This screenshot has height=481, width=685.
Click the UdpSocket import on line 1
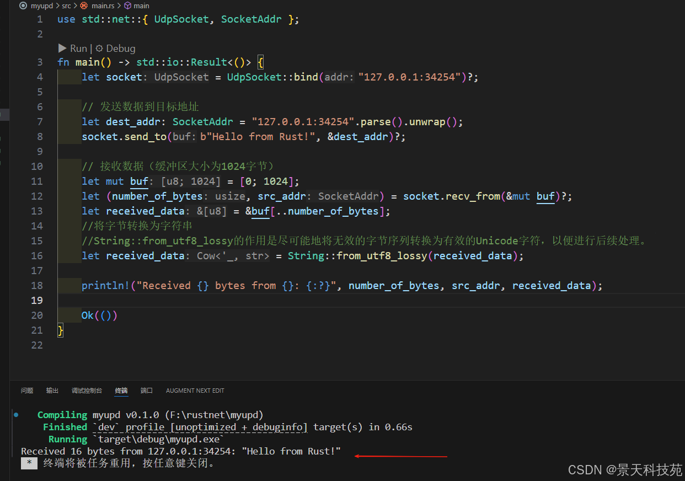click(x=181, y=19)
